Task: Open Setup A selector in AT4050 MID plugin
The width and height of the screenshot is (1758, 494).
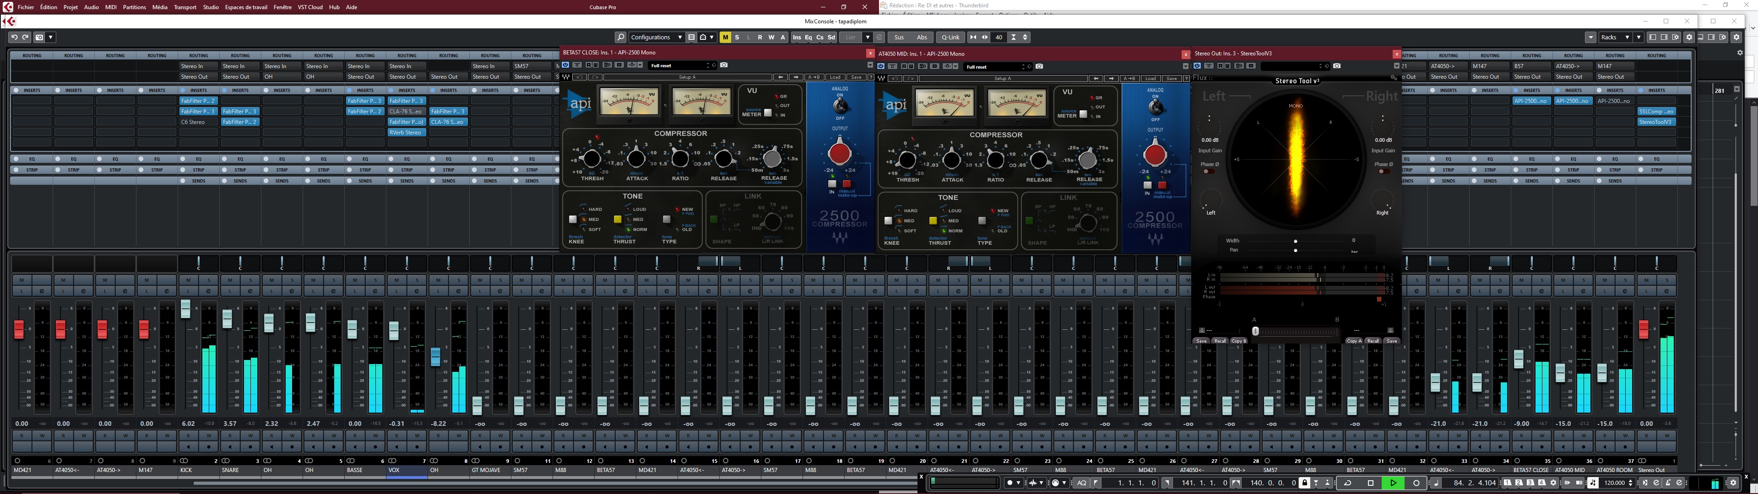Action: [x=1003, y=79]
